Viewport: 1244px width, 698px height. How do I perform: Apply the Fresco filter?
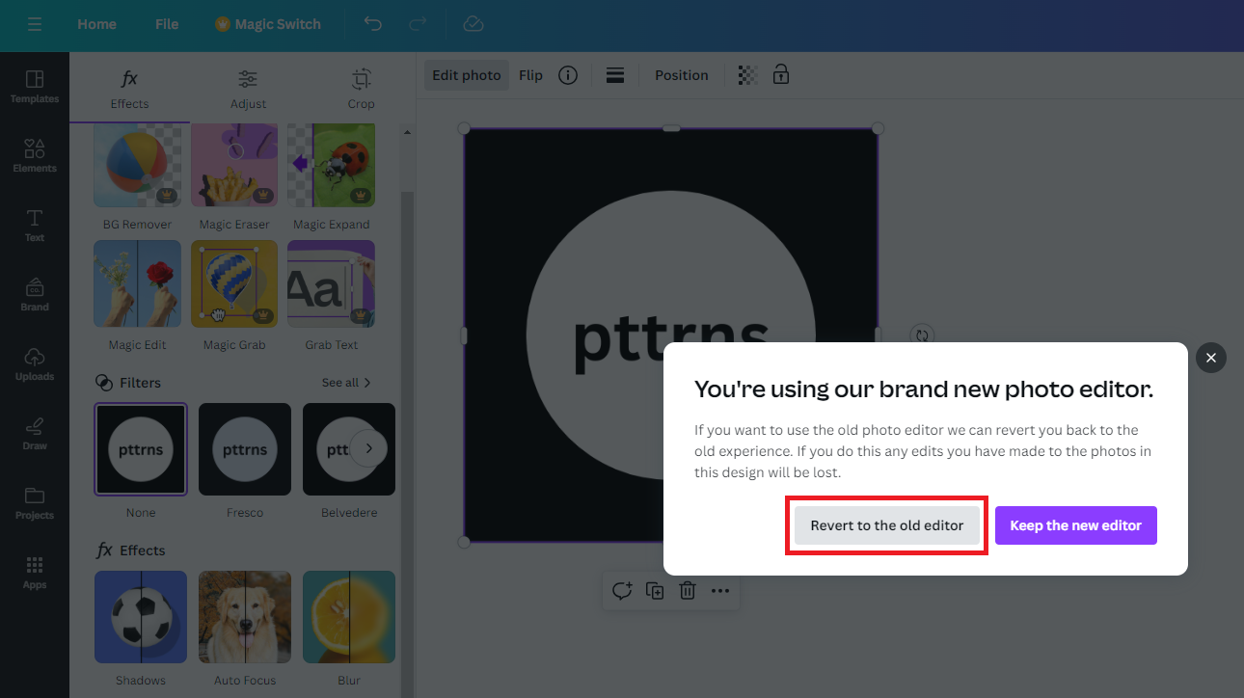pos(245,449)
